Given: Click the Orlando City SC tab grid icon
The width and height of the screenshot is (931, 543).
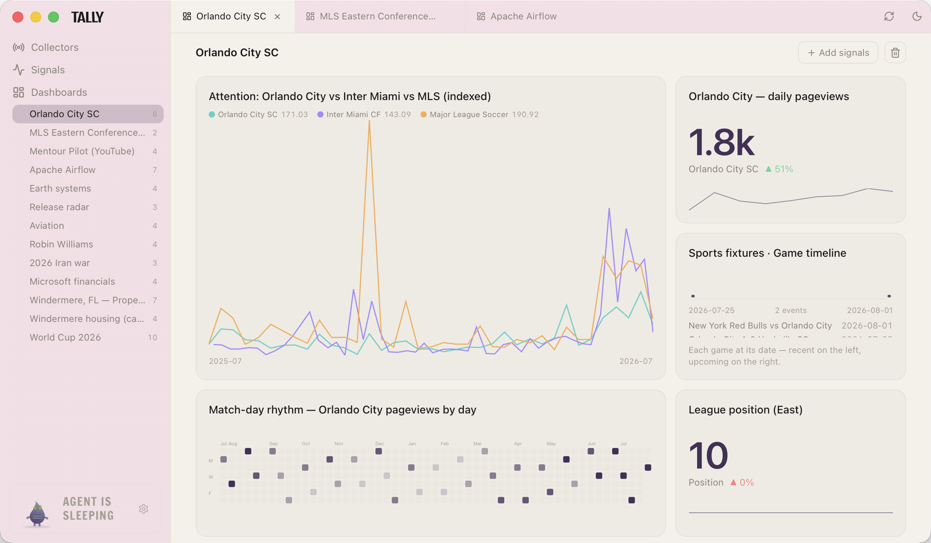Looking at the screenshot, I should pyautogui.click(x=187, y=16).
